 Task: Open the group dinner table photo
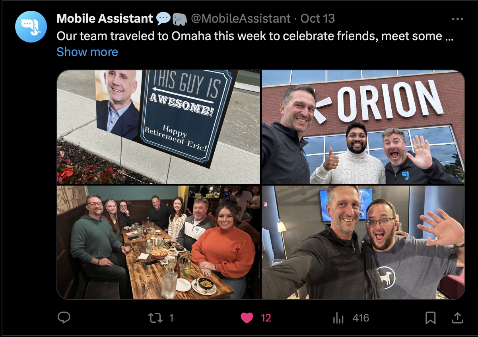click(x=159, y=242)
